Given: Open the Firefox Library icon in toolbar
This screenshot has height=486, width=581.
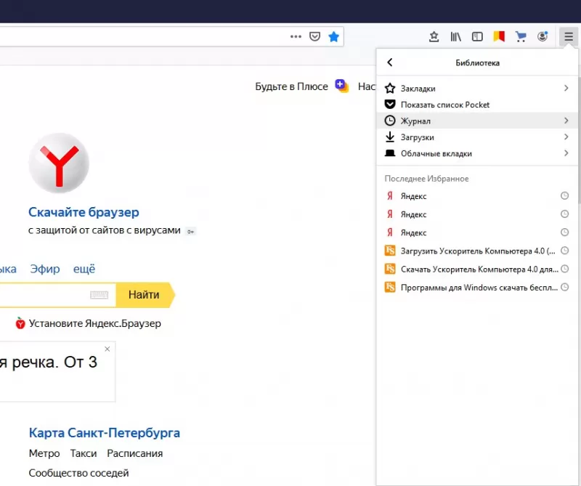Looking at the screenshot, I should pyautogui.click(x=455, y=36).
